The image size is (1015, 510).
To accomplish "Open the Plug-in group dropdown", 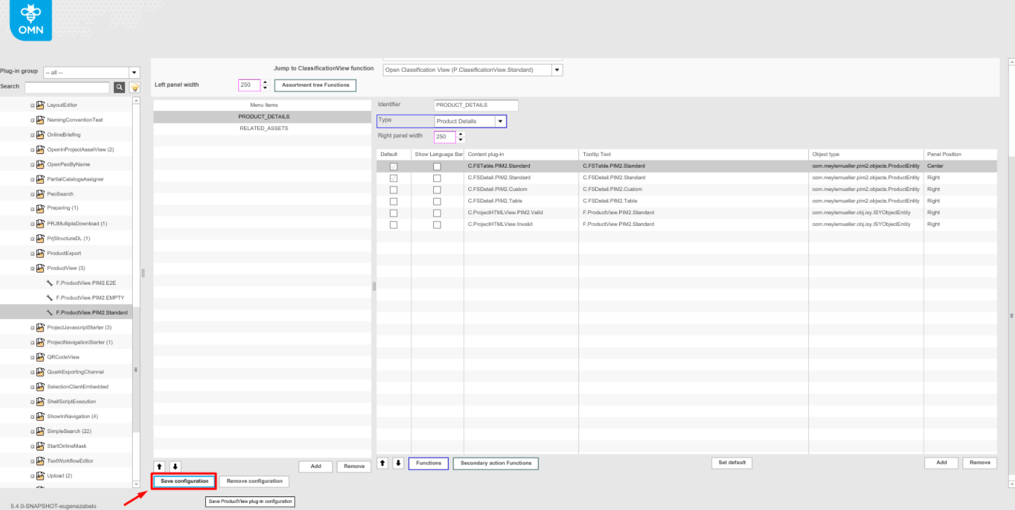I will click(x=134, y=72).
